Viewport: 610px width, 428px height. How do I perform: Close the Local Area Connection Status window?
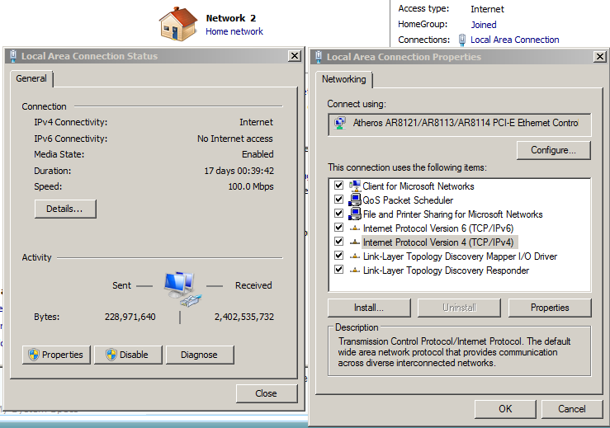(295, 56)
